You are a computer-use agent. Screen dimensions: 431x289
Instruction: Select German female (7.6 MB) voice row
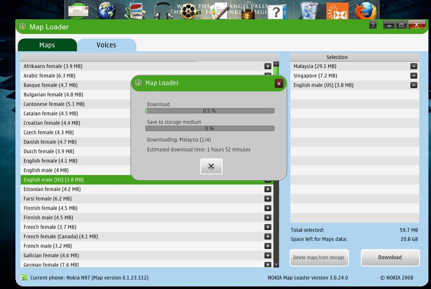pyautogui.click(x=51, y=264)
